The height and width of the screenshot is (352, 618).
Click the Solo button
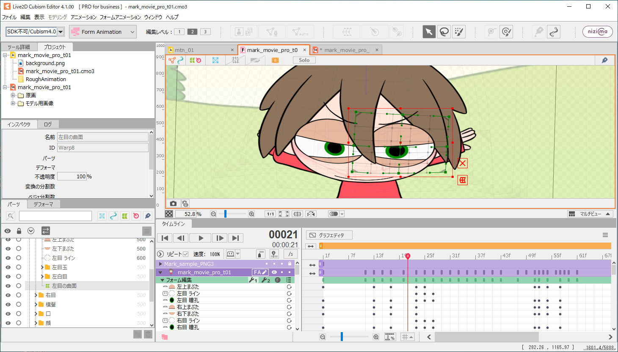tap(304, 60)
